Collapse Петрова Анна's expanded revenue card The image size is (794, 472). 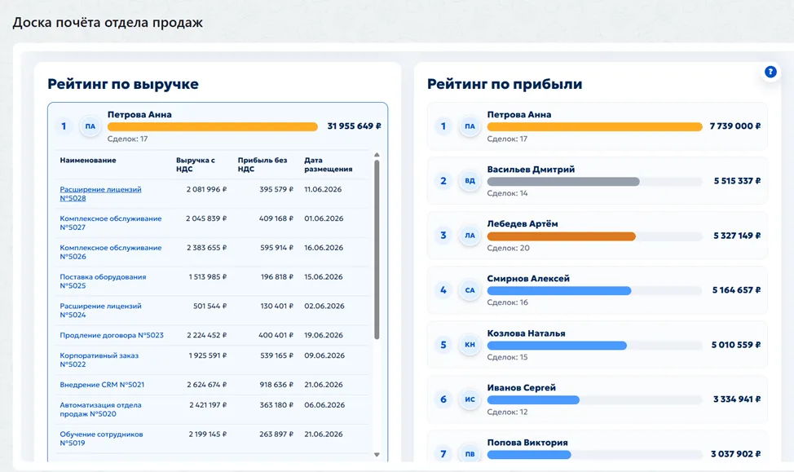pyautogui.click(x=218, y=126)
